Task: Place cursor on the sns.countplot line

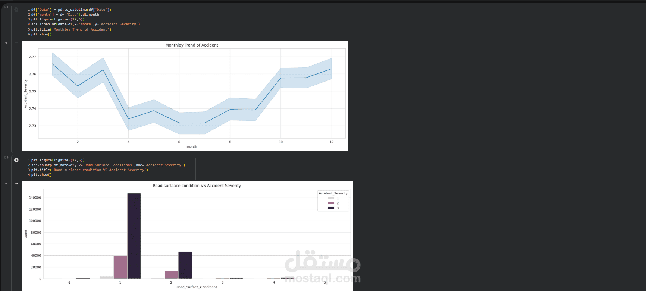Action: coord(108,165)
